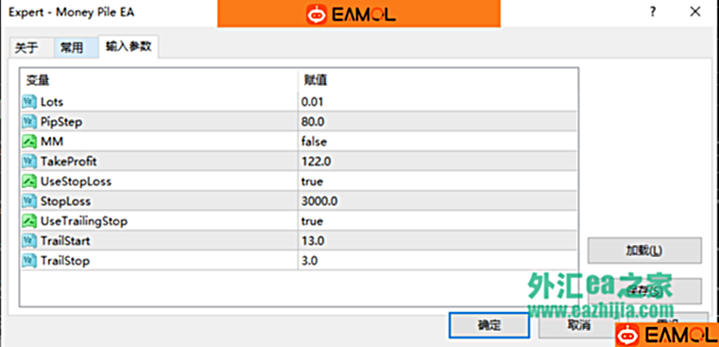Screen dimensions: 719x347
Task: Select the TrailStart parameter name
Action: click(65, 241)
